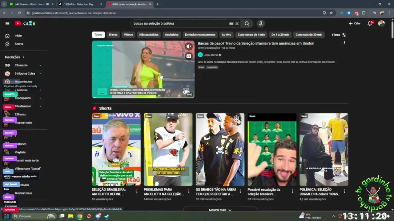The width and height of the screenshot is (394, 221).
Task: Open options for Polêmica seleção short
Action: tap(345, 191)
